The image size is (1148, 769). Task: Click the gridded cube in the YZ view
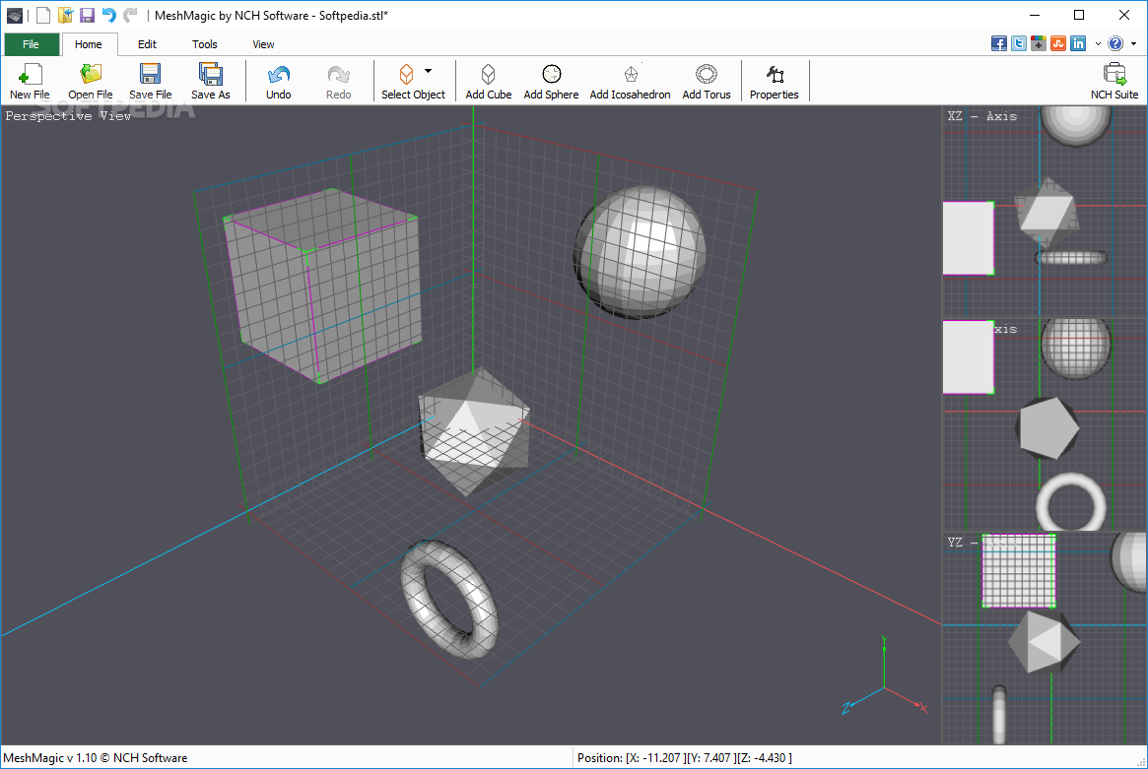click(1018, 571)
